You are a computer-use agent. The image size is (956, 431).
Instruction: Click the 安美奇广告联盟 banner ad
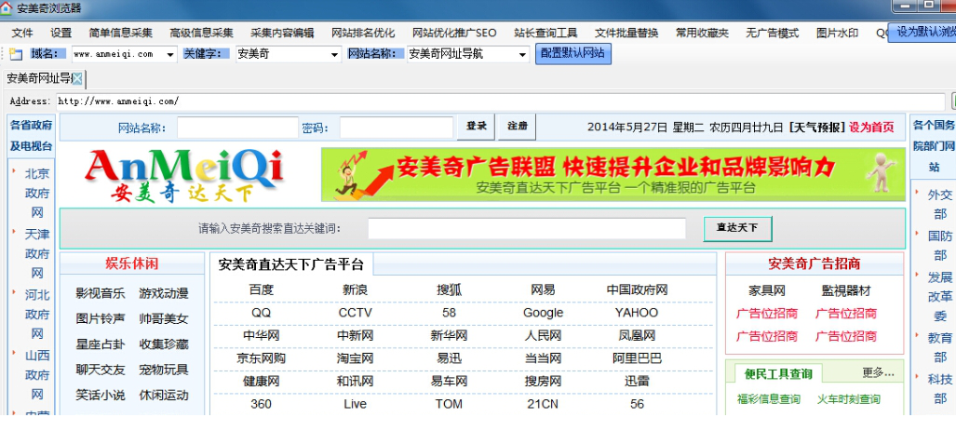click(x=613, y=174)
